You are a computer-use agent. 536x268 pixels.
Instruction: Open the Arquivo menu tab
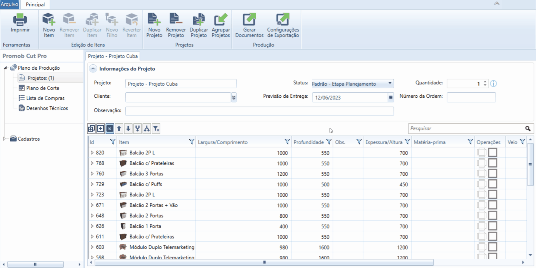pyautogui.click(x=10, y=4)
